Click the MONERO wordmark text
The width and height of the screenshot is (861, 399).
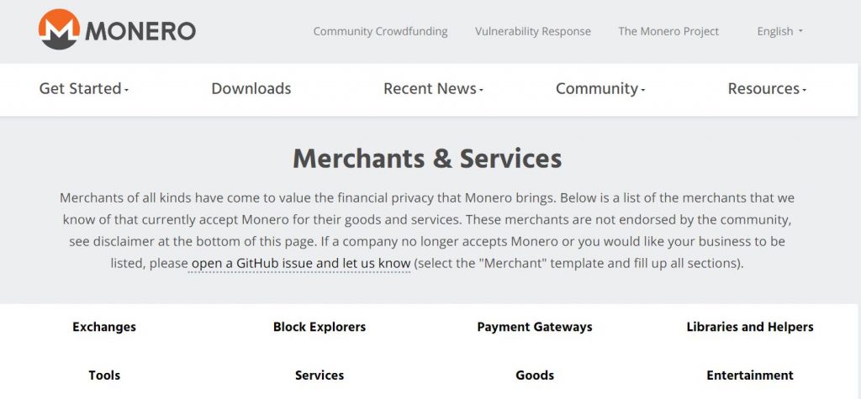click(140, 32)
